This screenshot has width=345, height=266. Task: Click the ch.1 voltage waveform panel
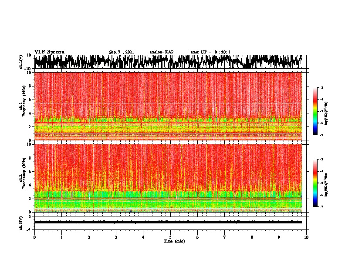pyautogui.click(x=170, y=62)
